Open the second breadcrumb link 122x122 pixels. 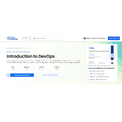click(x=18, y=48)
